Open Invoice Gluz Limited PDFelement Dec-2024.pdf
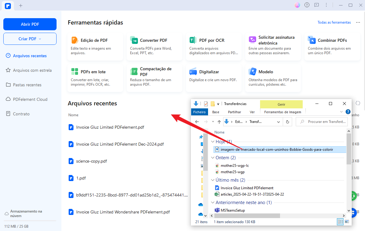This screenshot has height=231, width=365. pos(120,144)
